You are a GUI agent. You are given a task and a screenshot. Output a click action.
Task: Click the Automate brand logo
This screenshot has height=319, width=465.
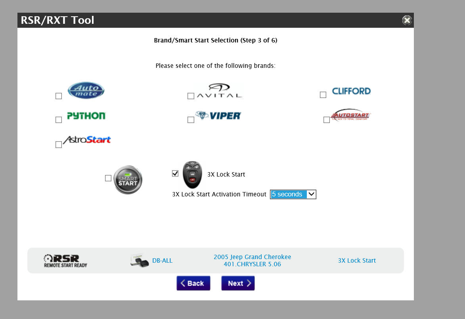86,90
